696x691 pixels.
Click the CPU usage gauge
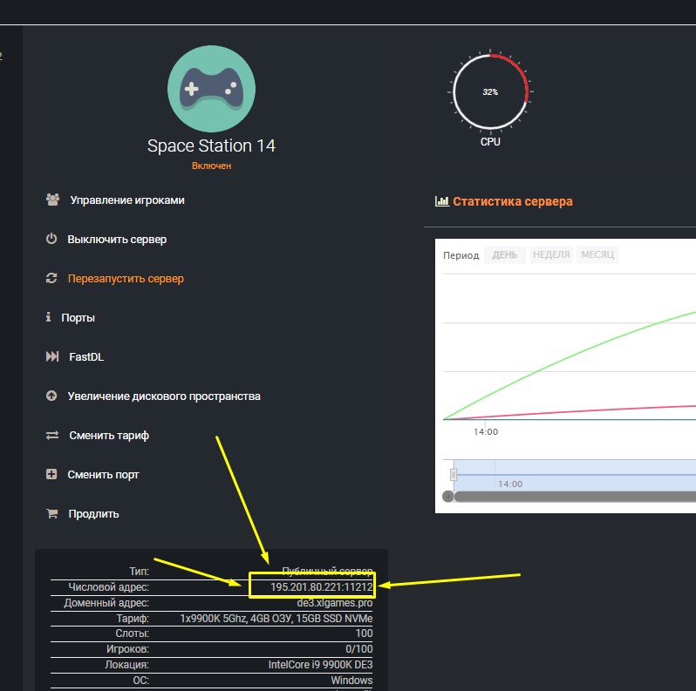[x=490, y=91]
